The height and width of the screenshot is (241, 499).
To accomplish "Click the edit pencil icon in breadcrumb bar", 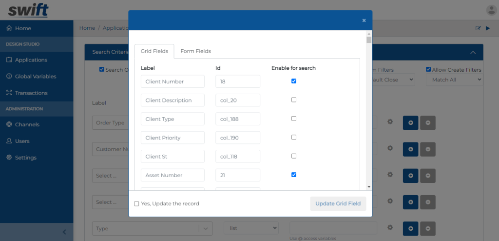I will click(x=478, y=28).
